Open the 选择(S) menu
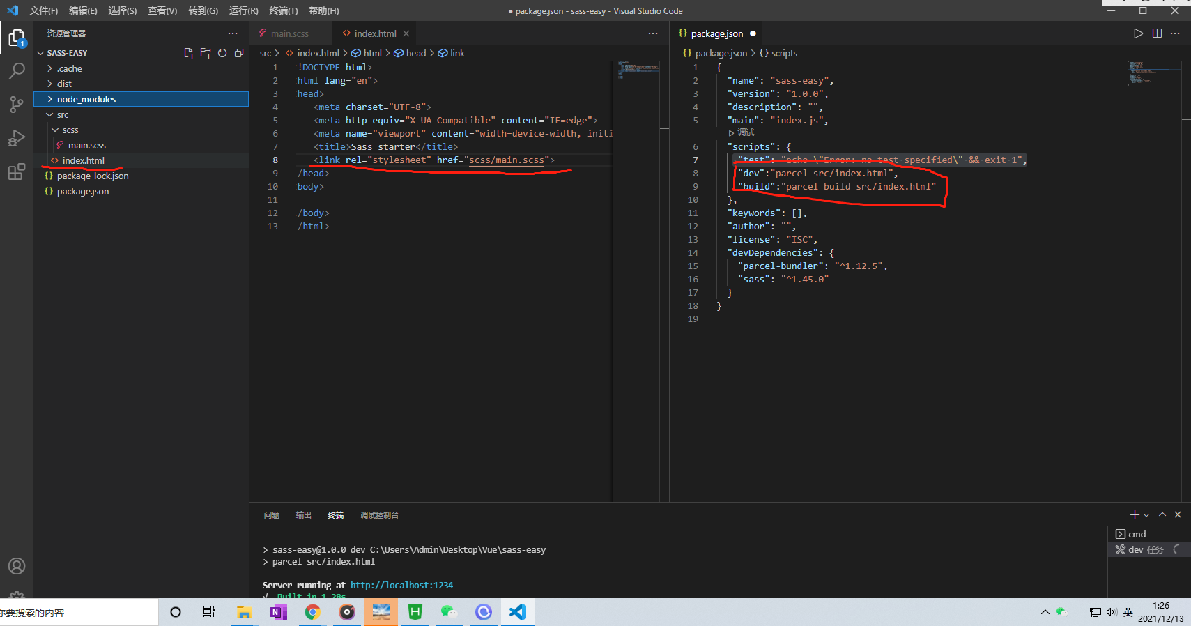 (123, 10)
